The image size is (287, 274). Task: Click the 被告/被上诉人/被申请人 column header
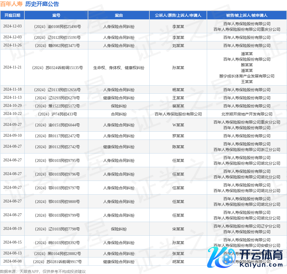click(247, 15)
